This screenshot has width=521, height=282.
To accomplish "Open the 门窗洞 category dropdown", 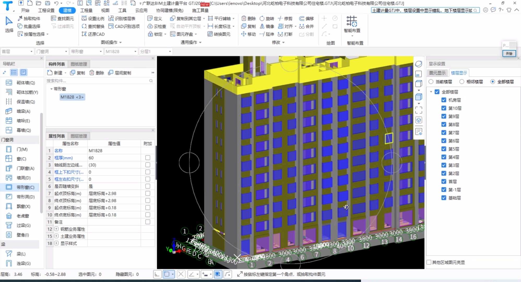I will pos(52,51).
